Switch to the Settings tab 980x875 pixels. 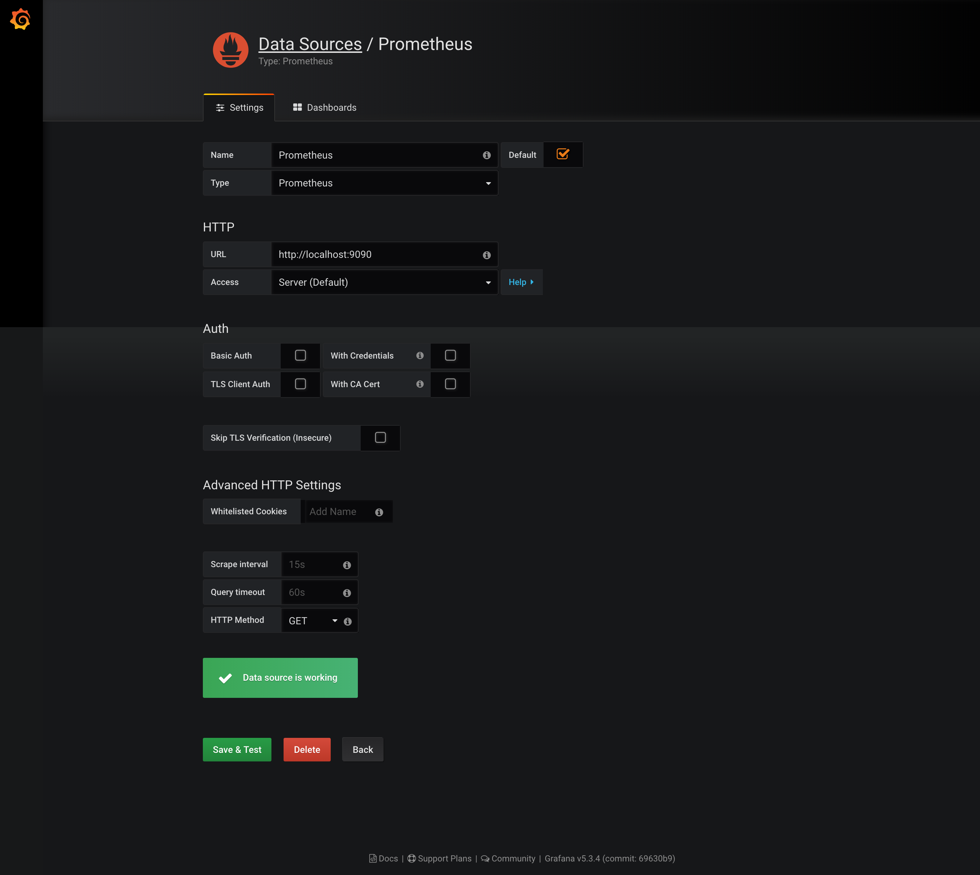[x=239, y=108]
